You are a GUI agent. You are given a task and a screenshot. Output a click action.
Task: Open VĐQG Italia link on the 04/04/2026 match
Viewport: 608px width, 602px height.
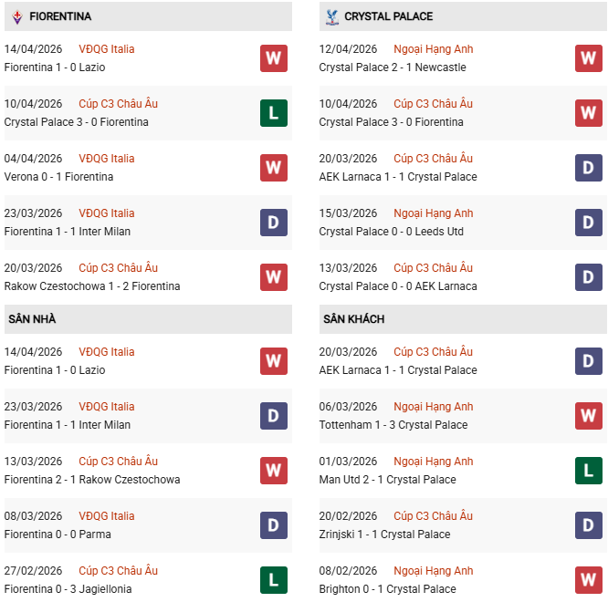(x=106, y=159)
